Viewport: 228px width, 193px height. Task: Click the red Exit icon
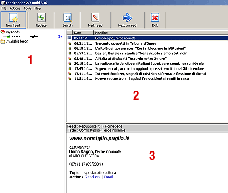(155, 18)
